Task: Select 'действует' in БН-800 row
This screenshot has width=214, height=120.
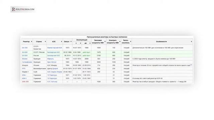Action: pos(87,56)
